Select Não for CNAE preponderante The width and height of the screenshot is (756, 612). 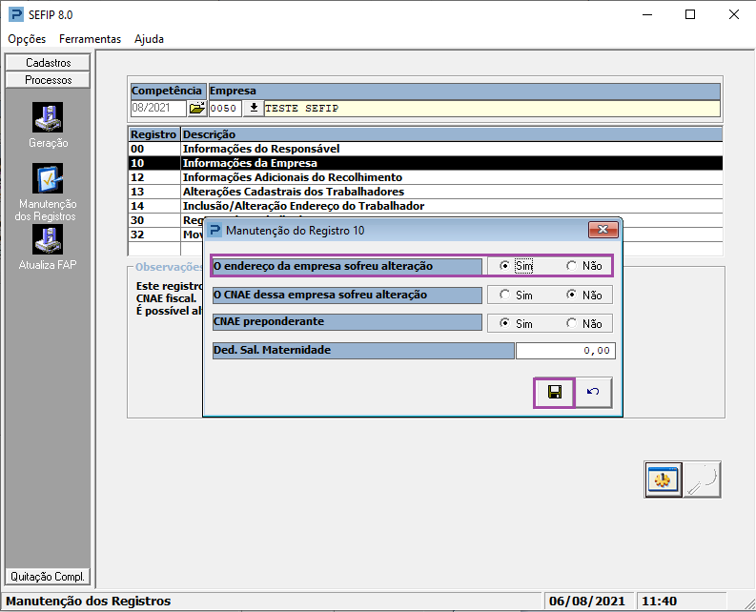584,323
